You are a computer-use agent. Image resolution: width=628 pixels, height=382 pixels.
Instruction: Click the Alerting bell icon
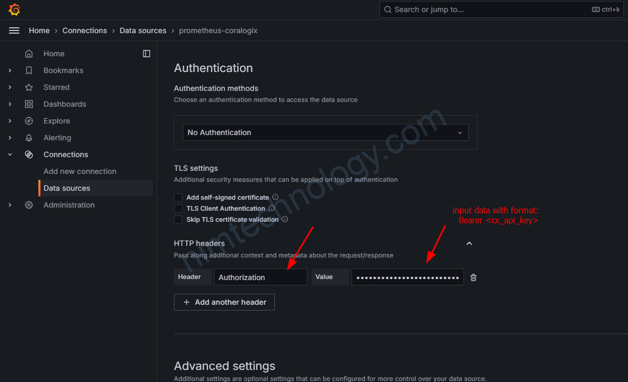(x=29, y=138)
